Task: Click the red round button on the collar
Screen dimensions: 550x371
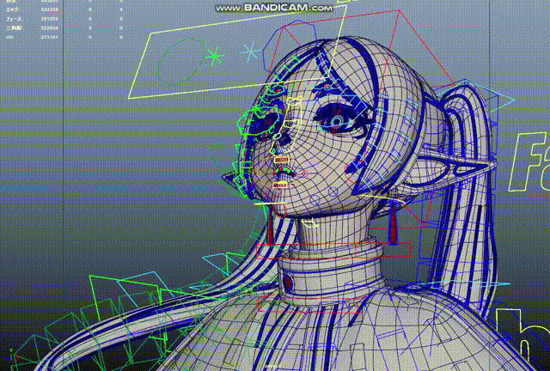Action: point(287,281)
